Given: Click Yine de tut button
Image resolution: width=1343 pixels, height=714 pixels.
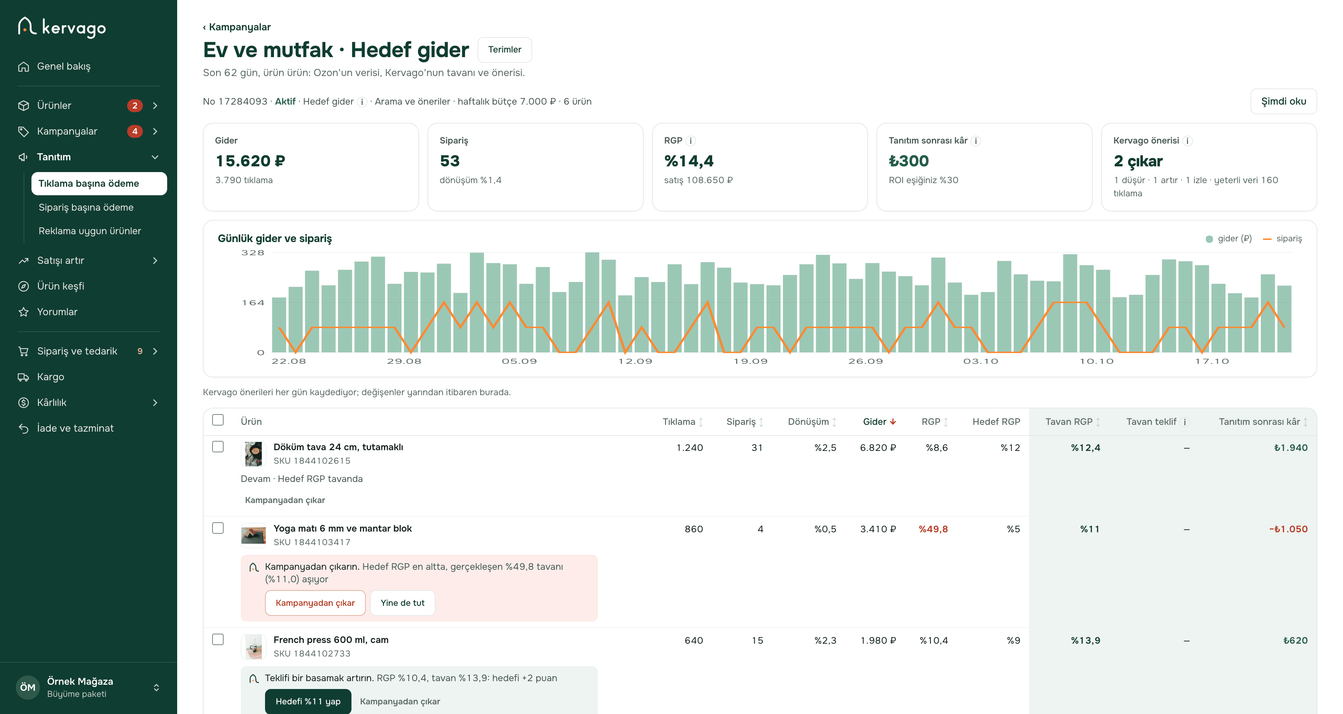Looking at the screenshot, I should (403, 603).
